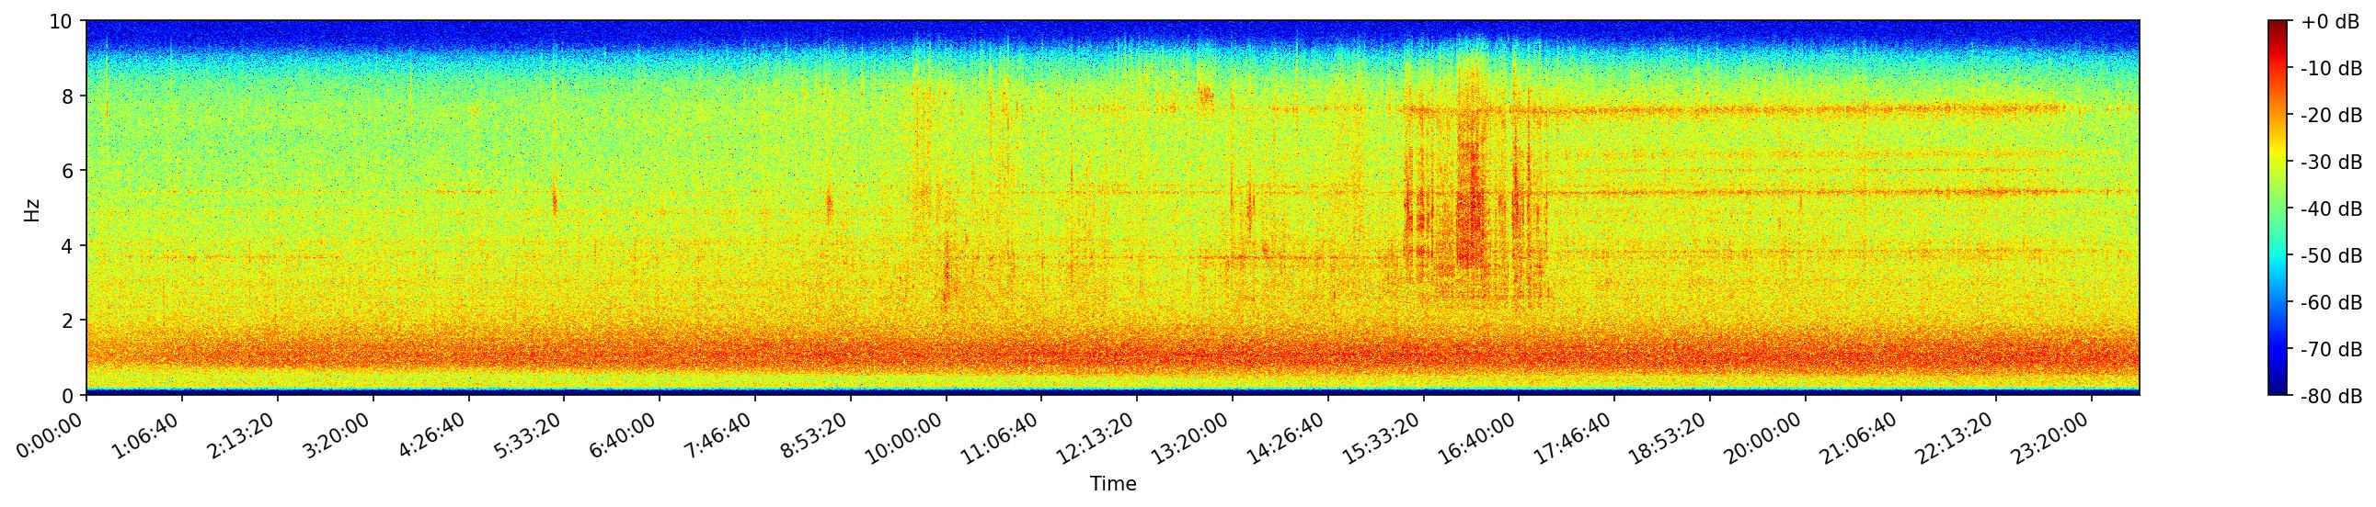
Task: Select the -80 dB colorbar label
Action: coord(2329,397)
